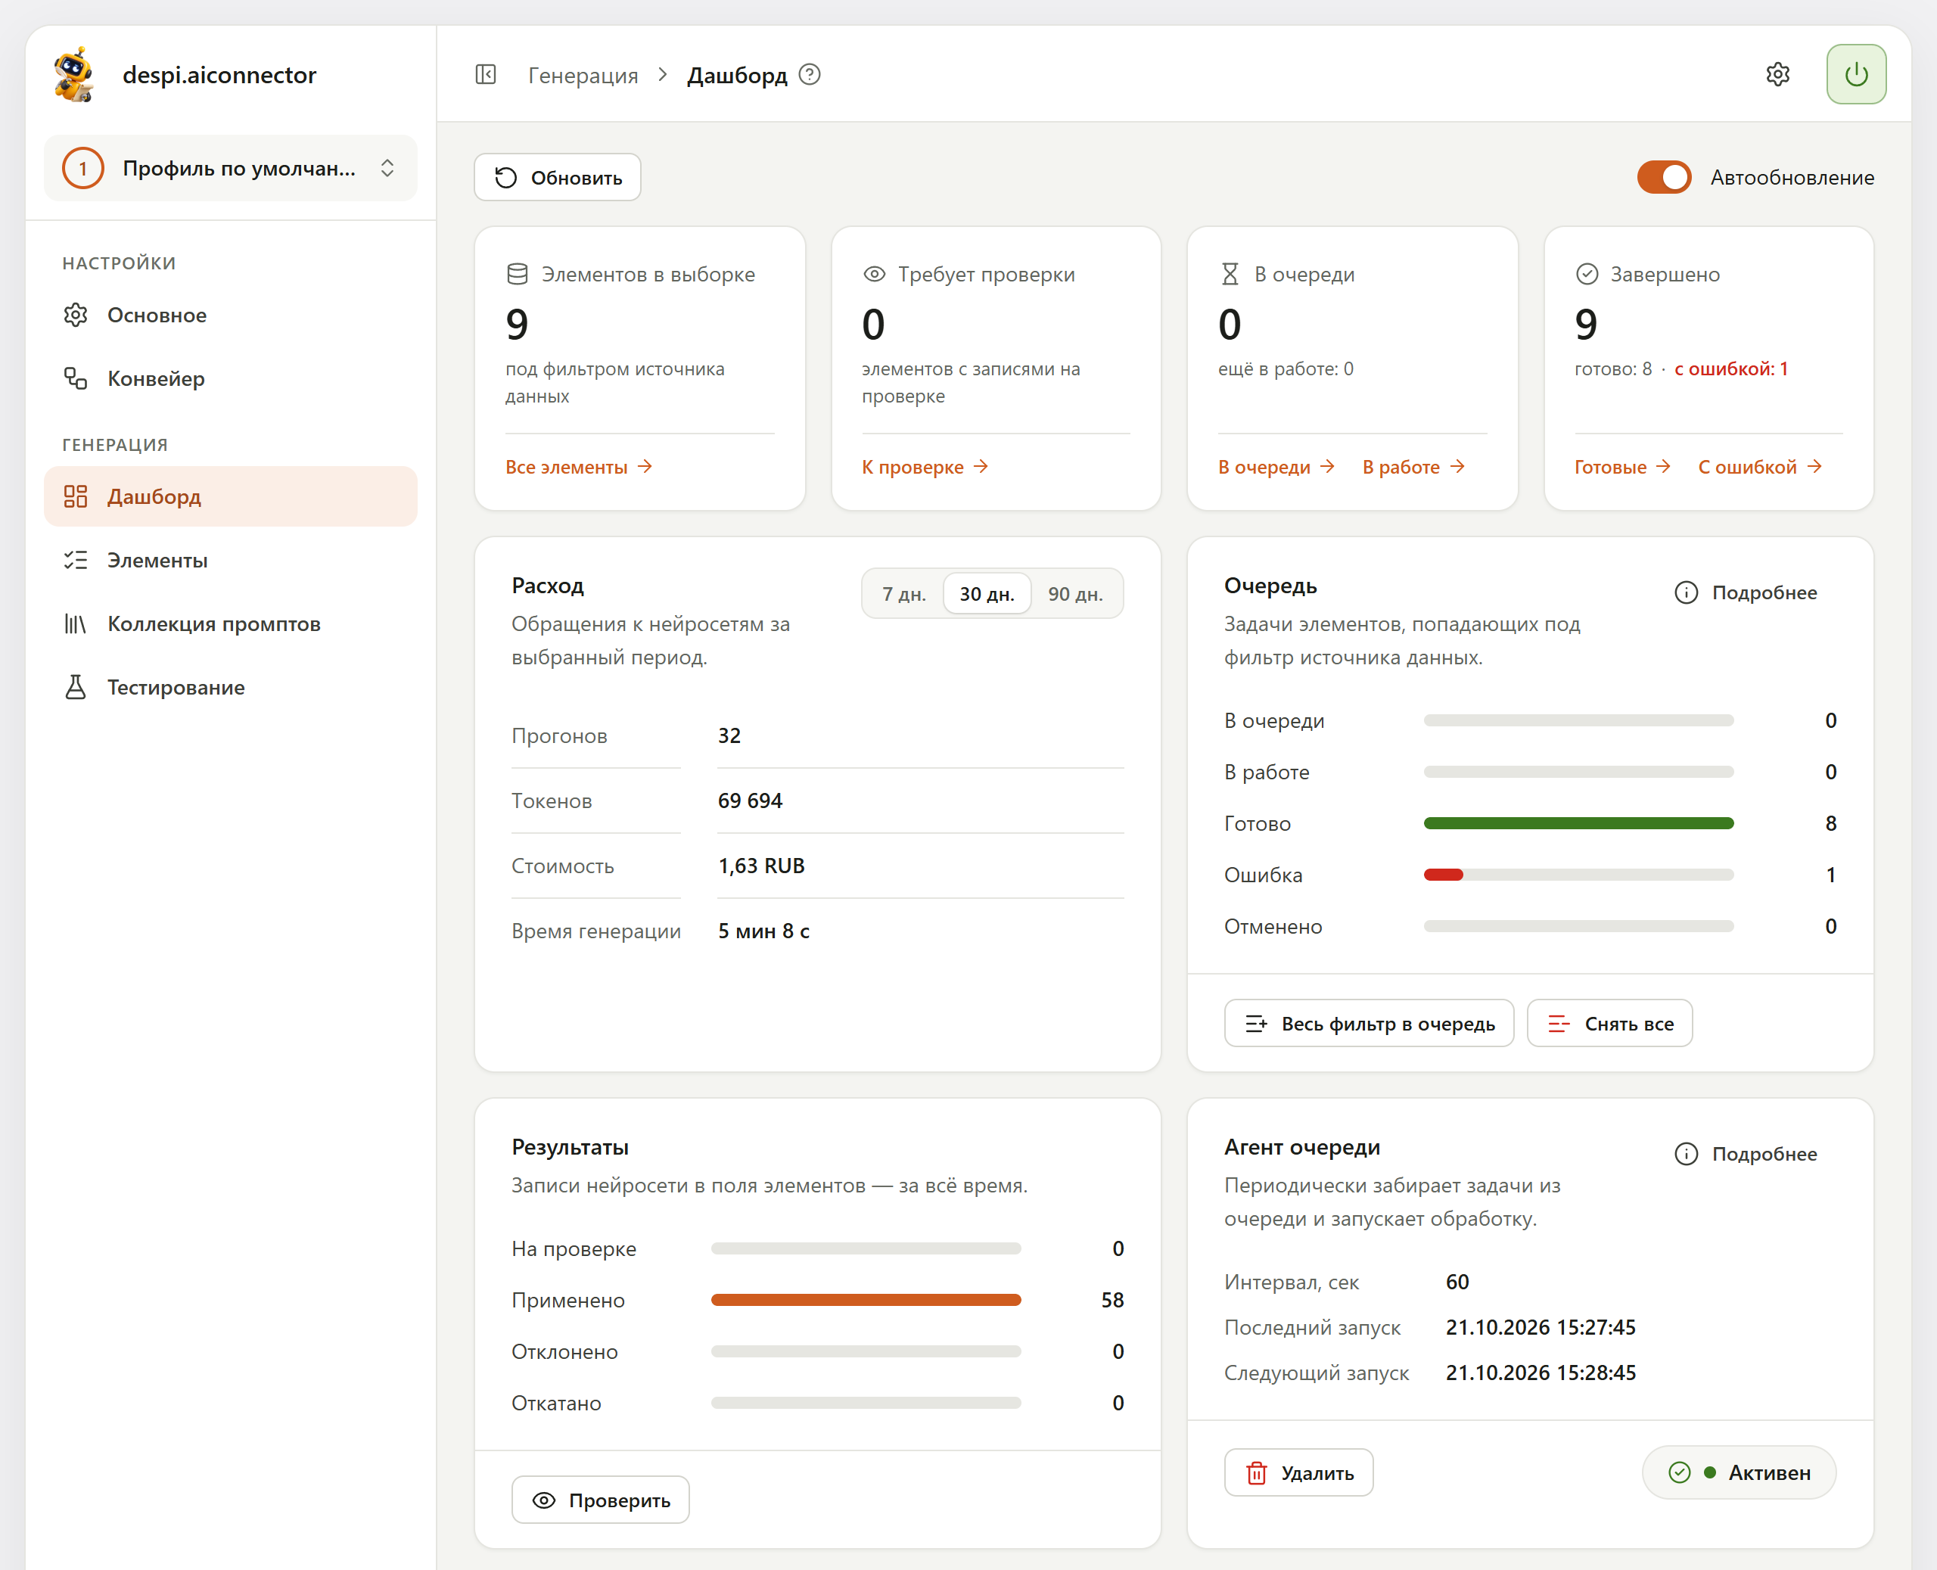This screenshot has width=1937, height=1570.
Task: Click the red 'с ошибкой: 1' text
Action: 1731,369
